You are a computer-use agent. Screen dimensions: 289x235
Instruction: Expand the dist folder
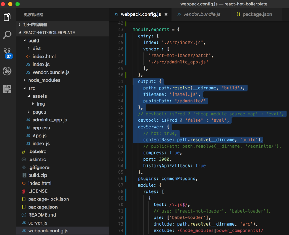(x=36, y=48)
